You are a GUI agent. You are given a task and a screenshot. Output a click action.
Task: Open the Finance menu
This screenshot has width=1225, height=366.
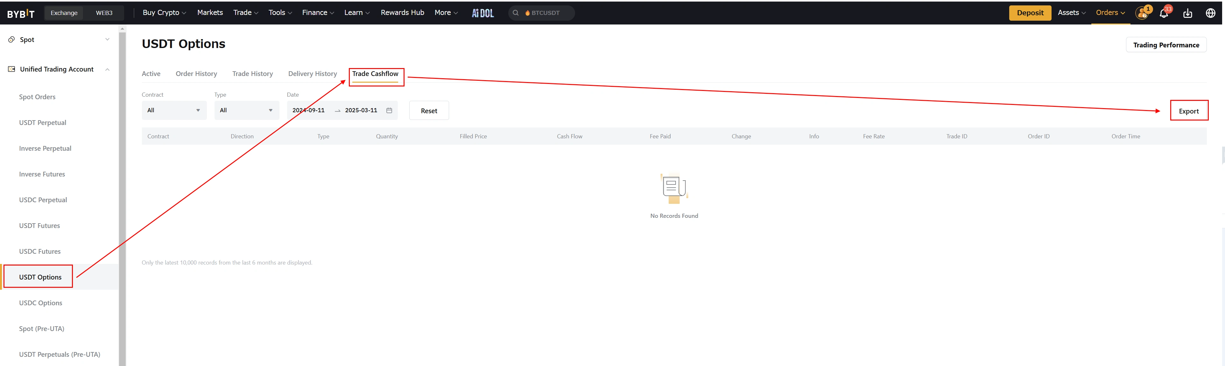click(x=318, y=13)
